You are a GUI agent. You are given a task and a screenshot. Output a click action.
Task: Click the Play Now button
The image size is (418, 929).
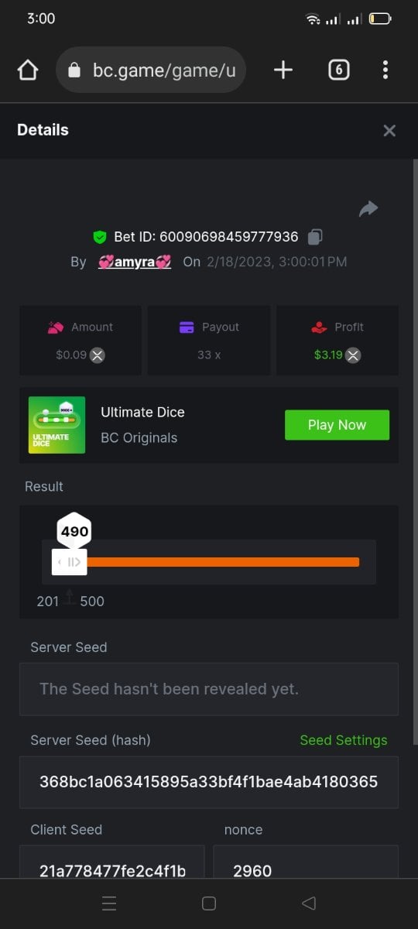(337, 425)
